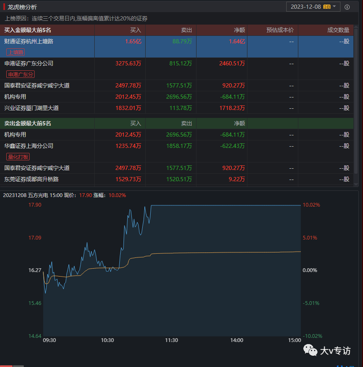Click the -622.43万 net value
This screenshot has height=367, width=363.
232,146
